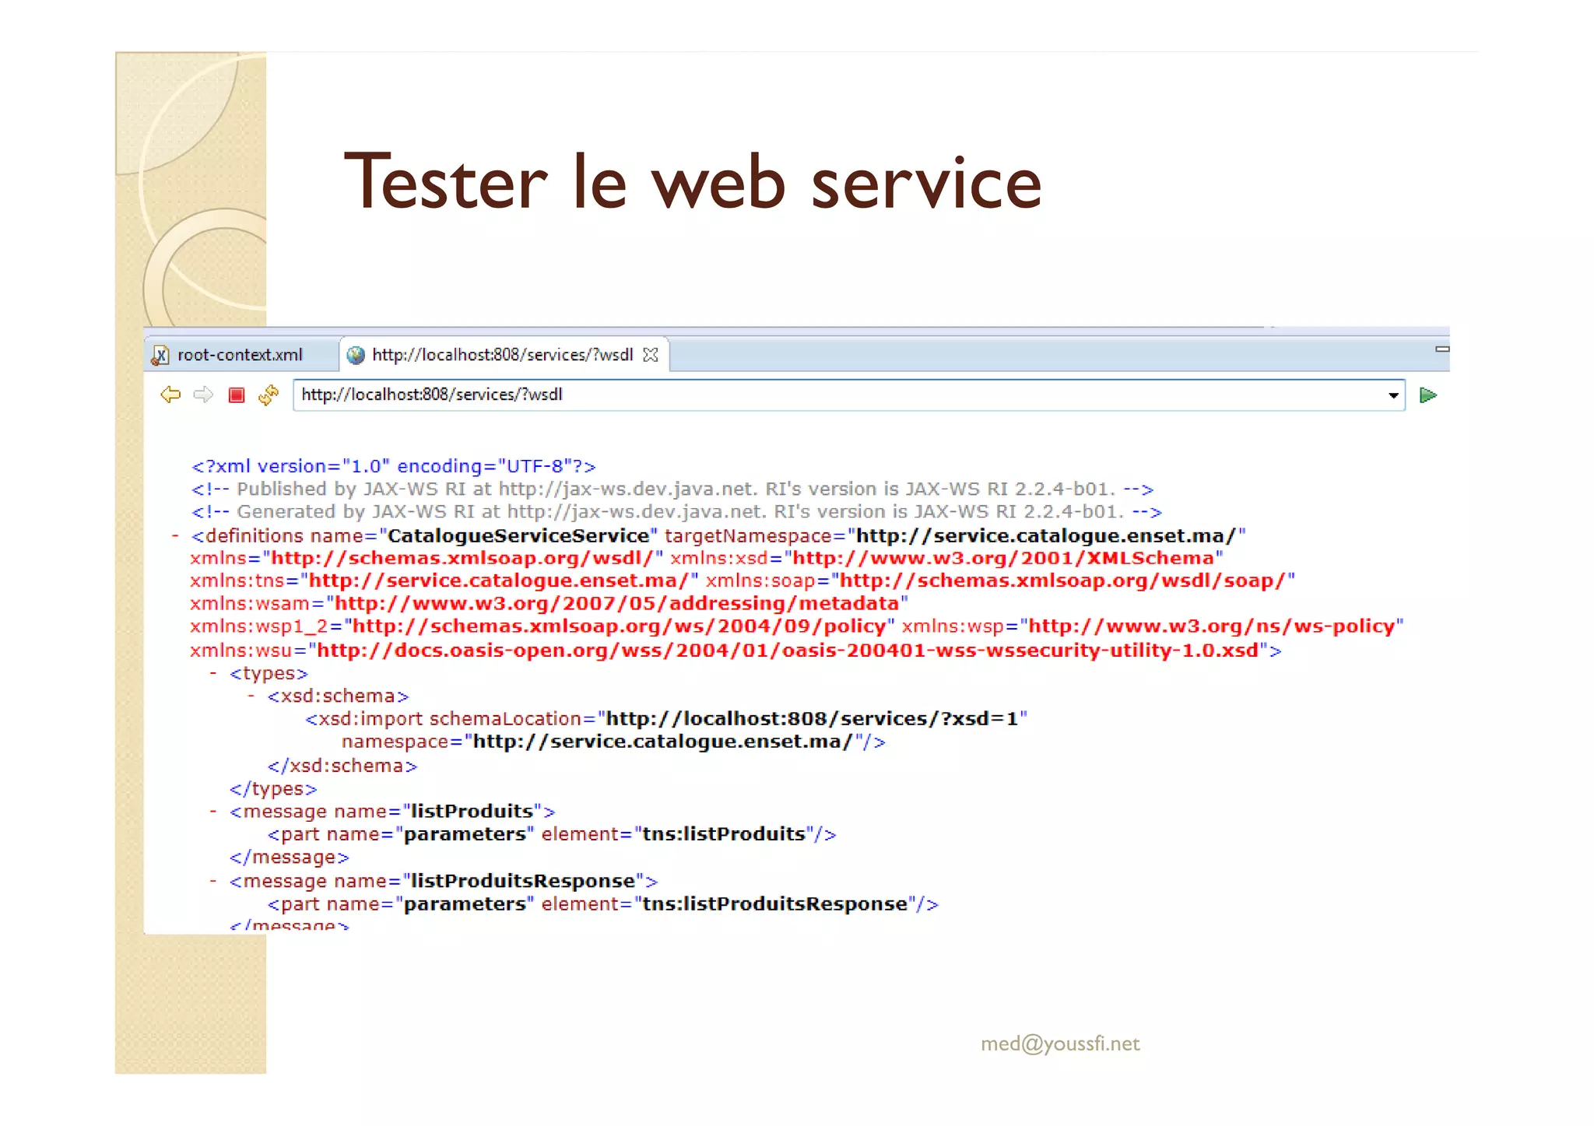Minimize the editor area with the minimize icon
This screenshot has height=1126, width=1594.
click(x=1442, y=349)
